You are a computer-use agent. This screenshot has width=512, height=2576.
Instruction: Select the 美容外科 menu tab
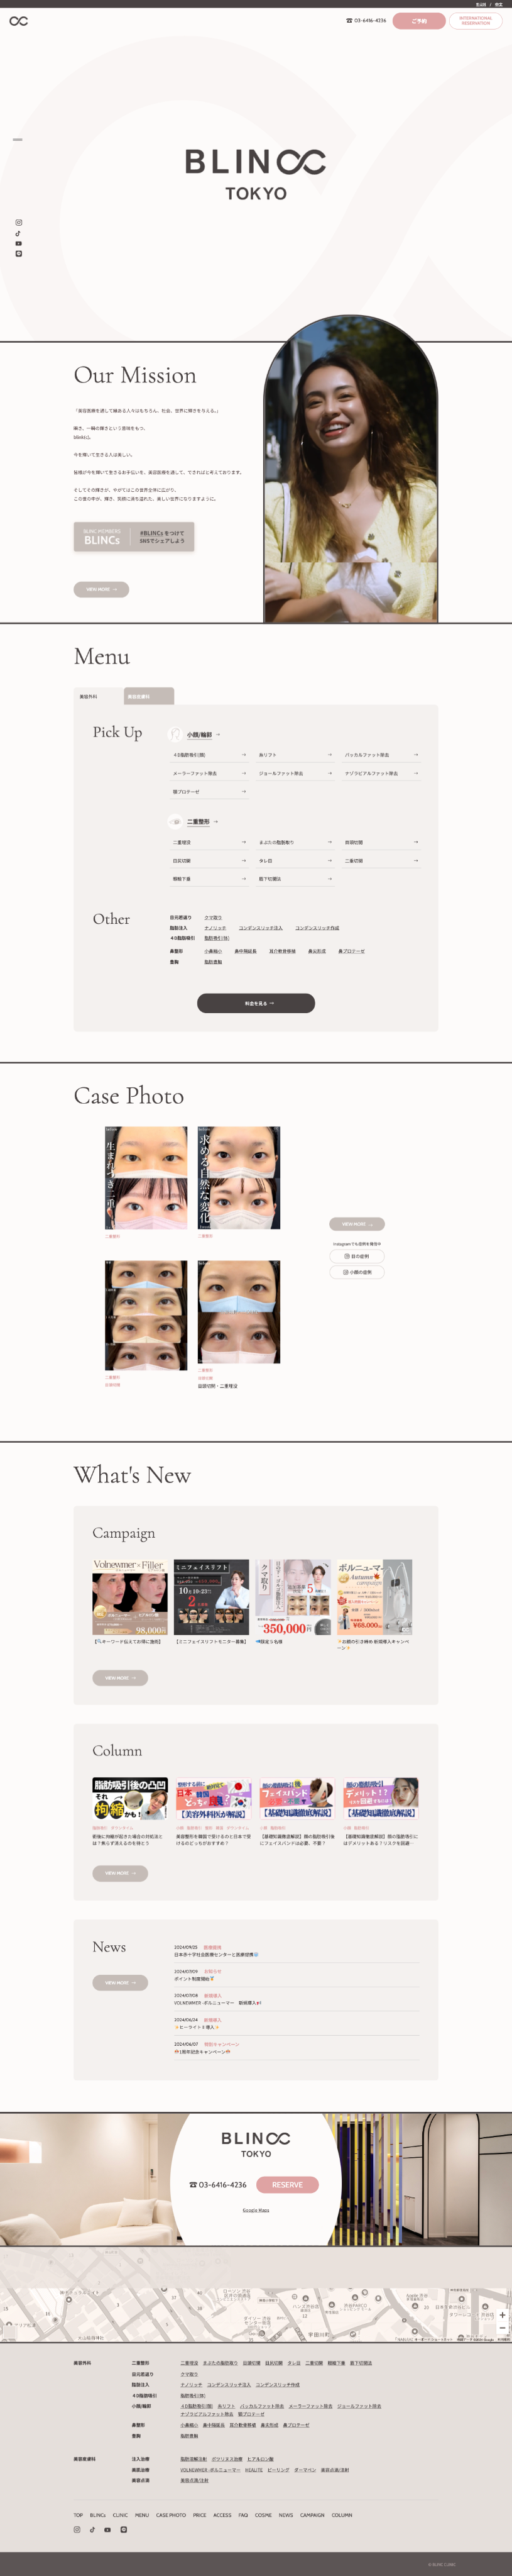98,696
